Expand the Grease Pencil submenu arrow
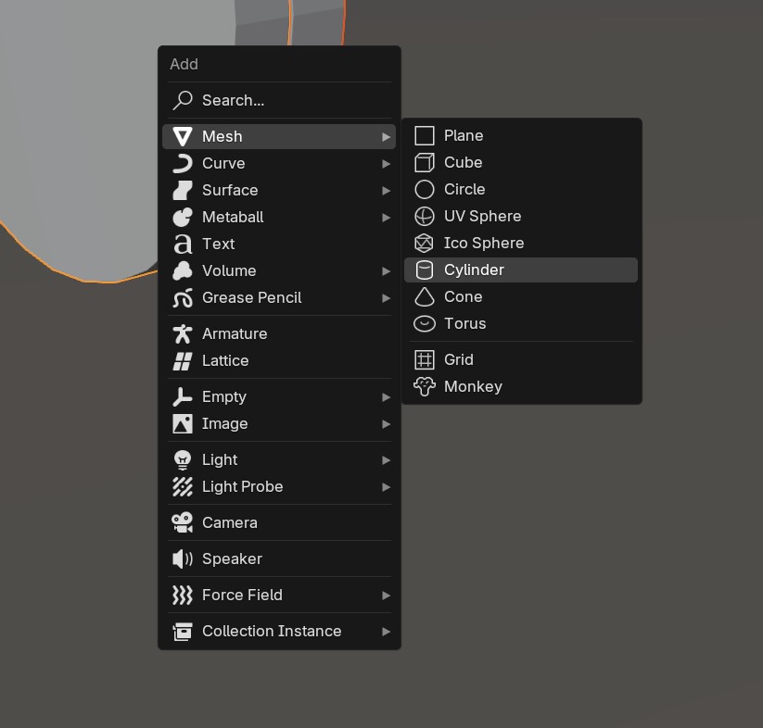 386,298
